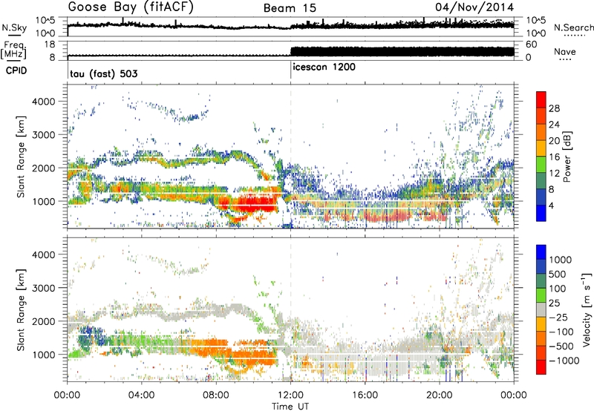Click the Time UT axis title
Viewport: 594px width, 411px height.
290,405
